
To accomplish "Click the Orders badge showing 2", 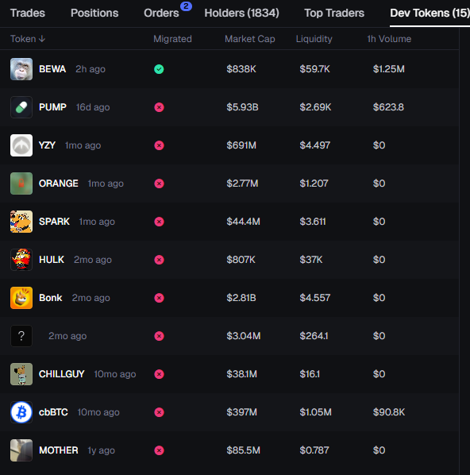I will click(x=186, y=6).
